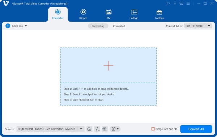This screenshot has height=137, width=217.
Task: Toggle the GPU chip OFF icon
Action: point(105,129)
